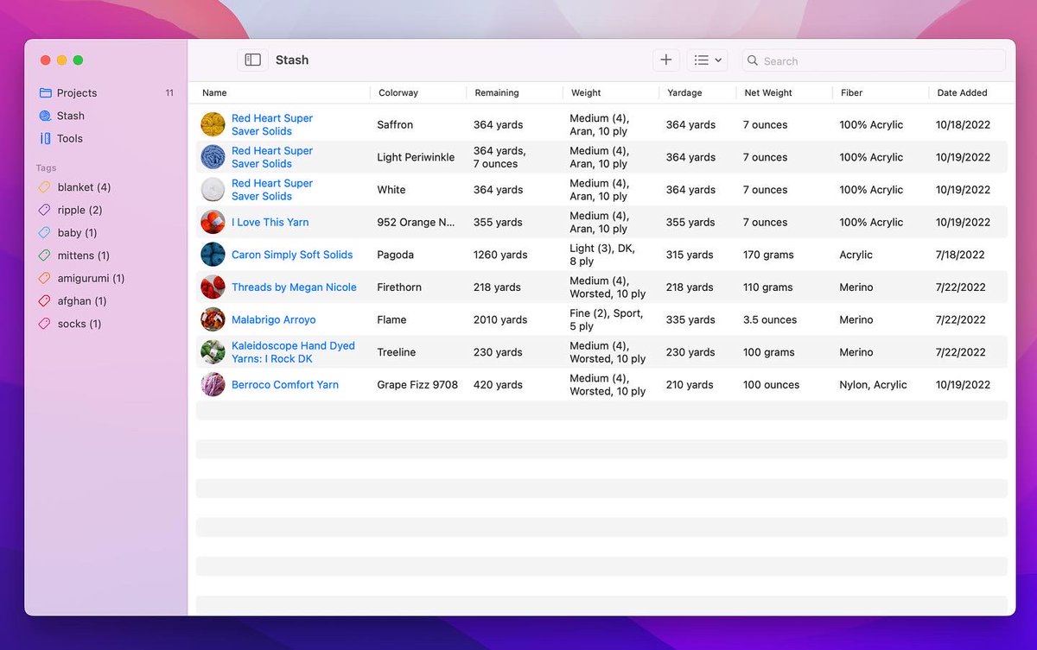Select the Firethorn colorway cell
Image resolution: width=1037 pixels, height=650 pixels.
click(x=399, y=287)
